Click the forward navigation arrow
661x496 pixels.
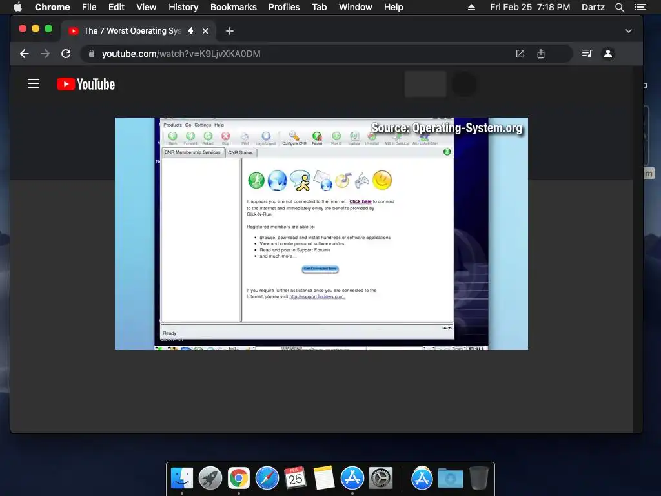(x=45, y=54)
